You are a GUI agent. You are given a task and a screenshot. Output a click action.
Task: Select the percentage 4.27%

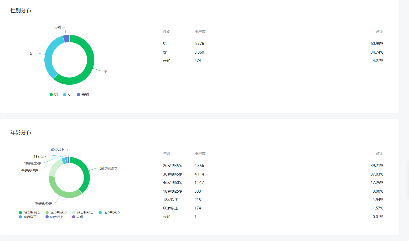coord(378,61)
